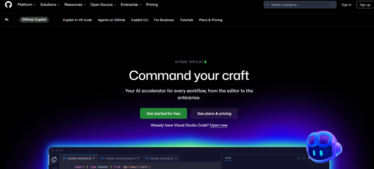374x169 pixels.
Task: Go to Copilot in VS Code tab
Action: coord(77,20)
